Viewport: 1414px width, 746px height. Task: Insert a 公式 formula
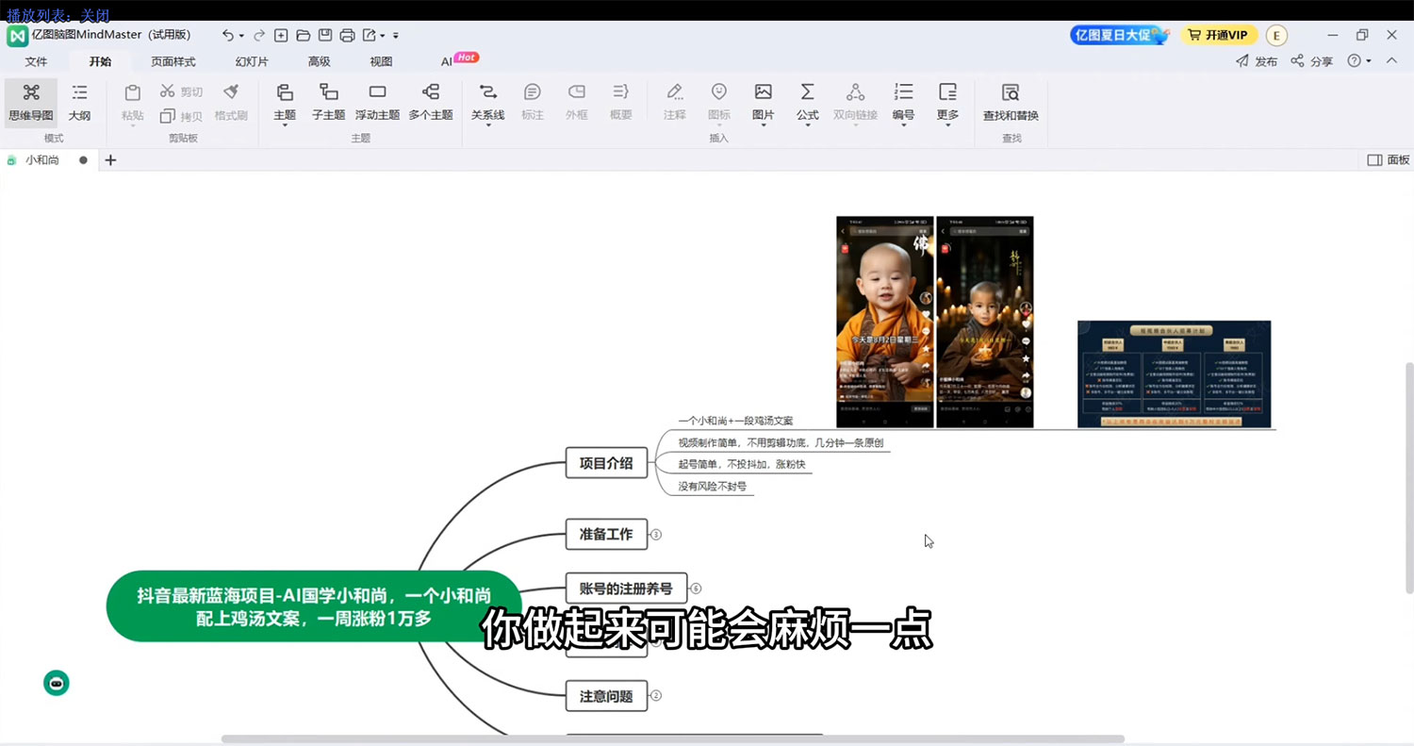click(x=806, y=102)
